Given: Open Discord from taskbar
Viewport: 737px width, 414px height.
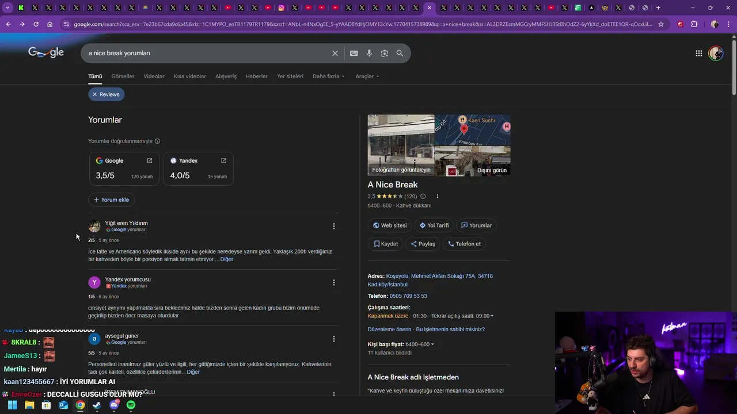Looking at the screenshot, I should tap(114, 405).
